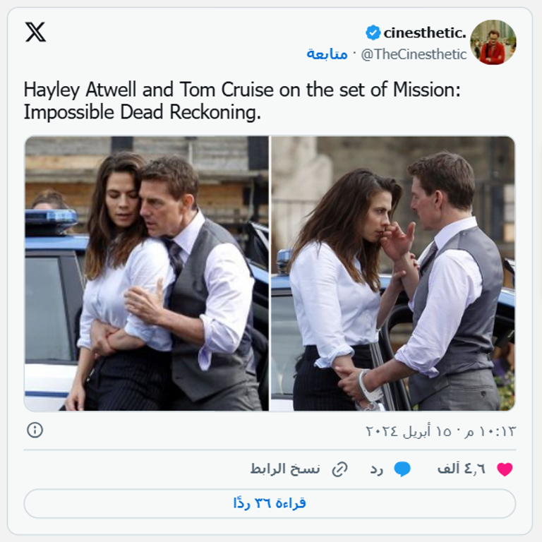The height and width of the screenshot is (542, 542).
Task: Like the tweet with heart icon
Action: 505,469
